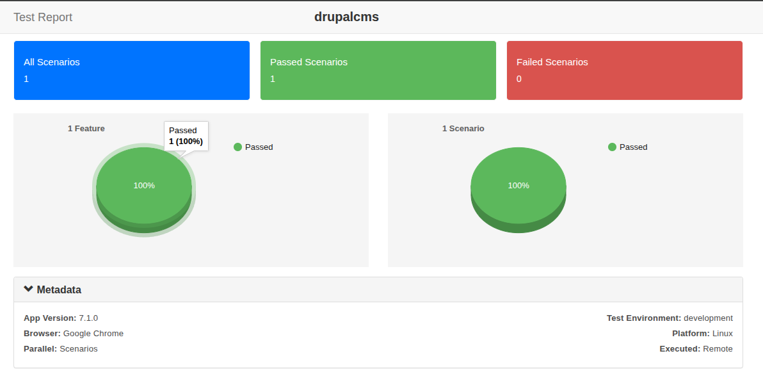Click the Metadata panel heading text
Screen dimensions: 763x374
click(x=59, y=290)
